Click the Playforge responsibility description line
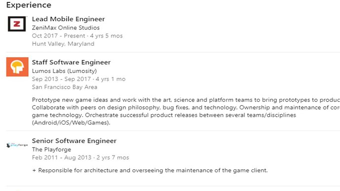340x191 pixels. point(150,170)
